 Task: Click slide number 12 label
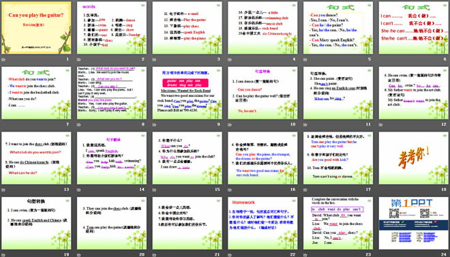pyautogui.click(x=444, y=125)
